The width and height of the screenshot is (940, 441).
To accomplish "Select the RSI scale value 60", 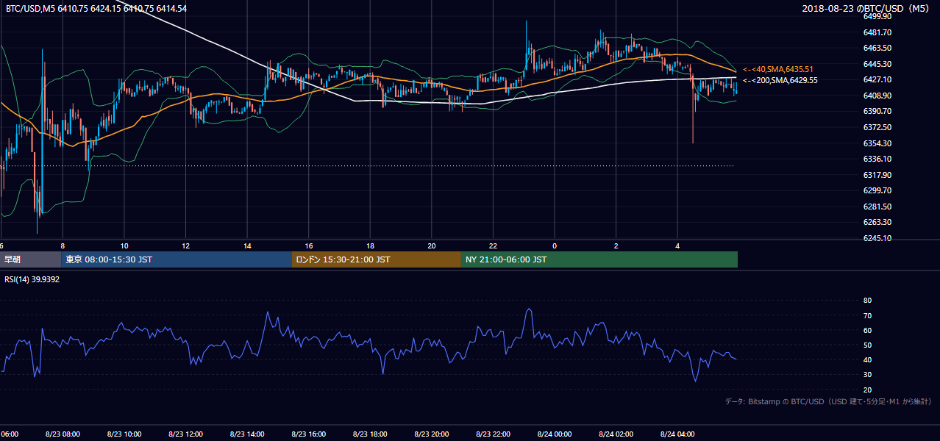I will point(867,330).
